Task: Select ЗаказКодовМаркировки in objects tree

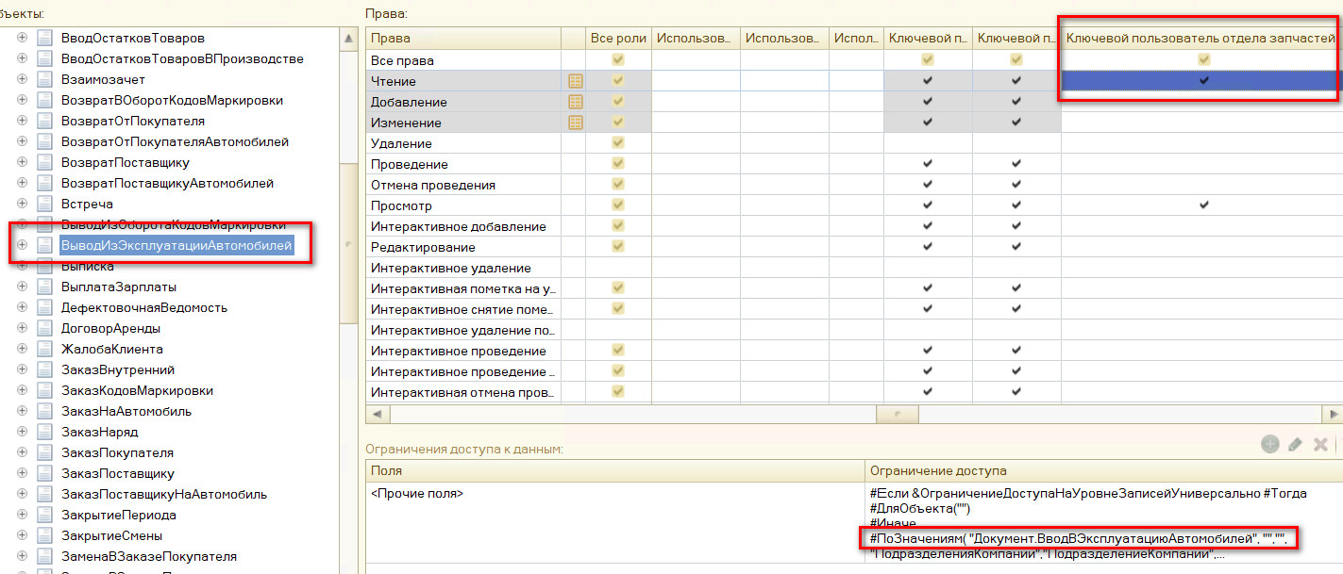Action: coord(137,390)
